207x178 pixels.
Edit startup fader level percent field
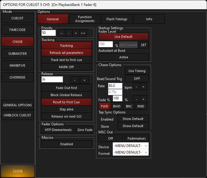tap(106, 44)
